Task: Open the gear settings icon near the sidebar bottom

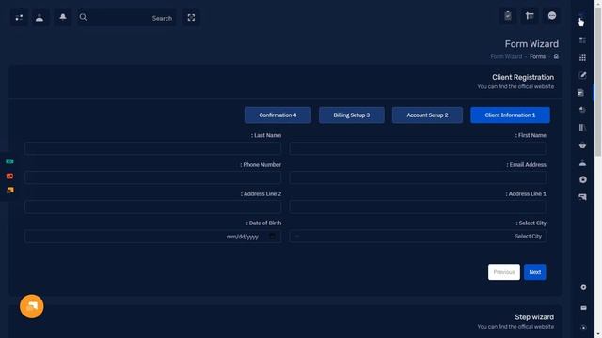Action: click(x=583, y=287)
